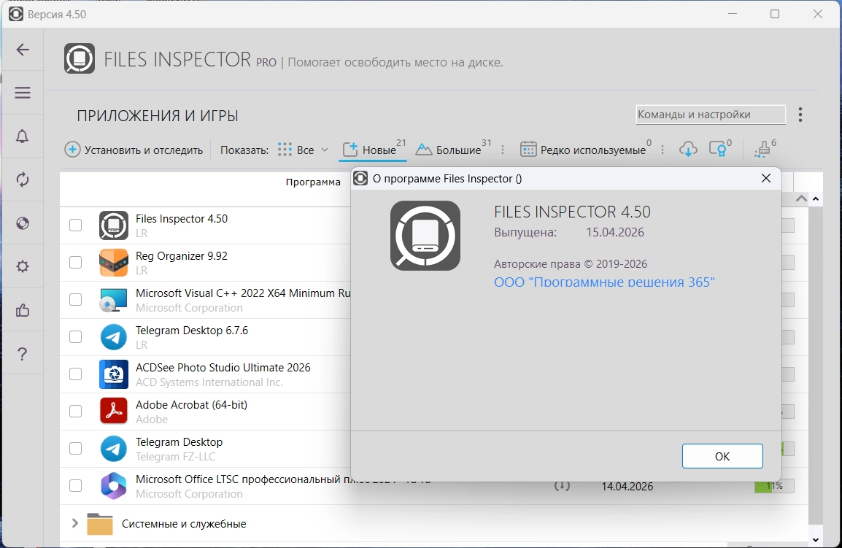Screen dimensions: 842x548
Task: Click the Telegram FZ-LLC row icon
Action: tap(114, 449)
